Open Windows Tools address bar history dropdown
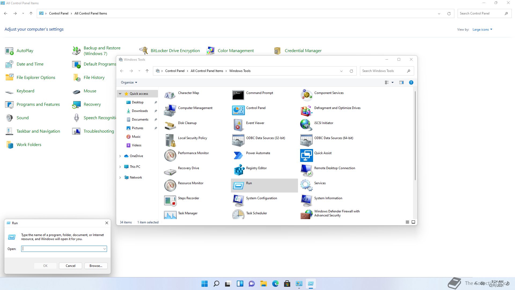515x290 pixels. tap(341, 71)
